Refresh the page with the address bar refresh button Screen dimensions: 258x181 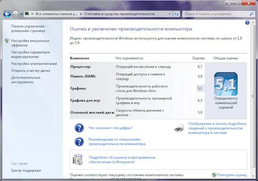click(x=176, y=14)
